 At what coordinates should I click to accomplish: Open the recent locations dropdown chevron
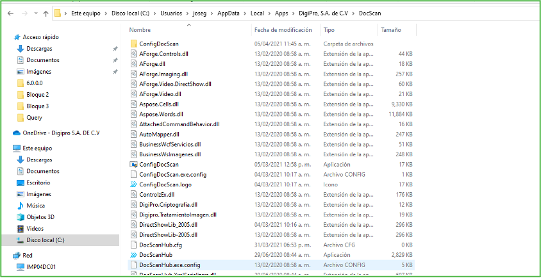point(35,13)
